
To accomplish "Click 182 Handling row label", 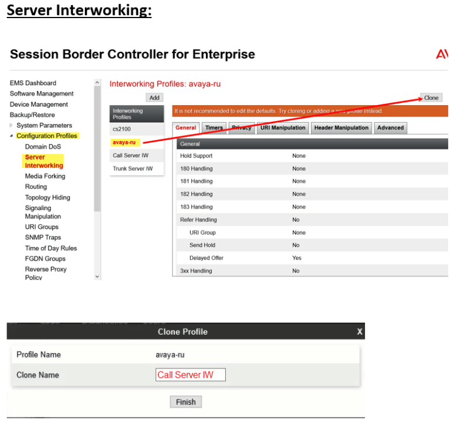I will tap(197, 194).
